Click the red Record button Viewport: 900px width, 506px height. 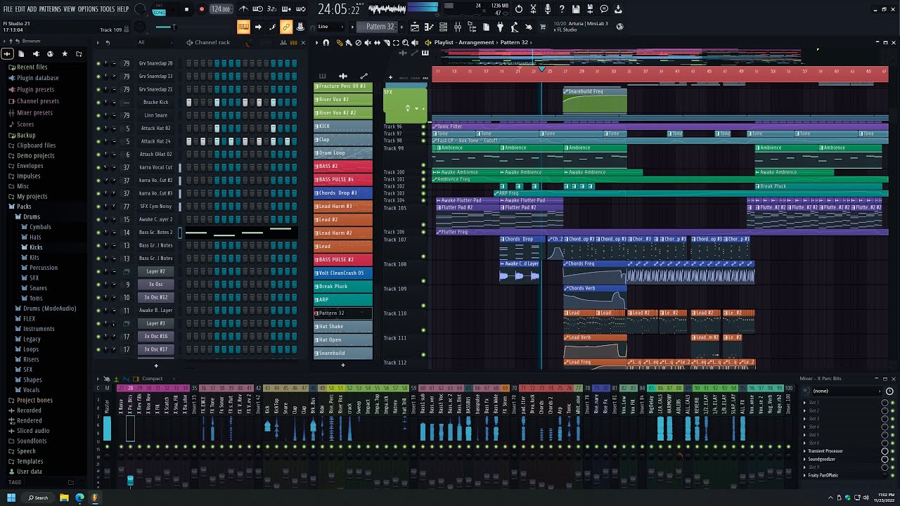click(x=202, y=9)
